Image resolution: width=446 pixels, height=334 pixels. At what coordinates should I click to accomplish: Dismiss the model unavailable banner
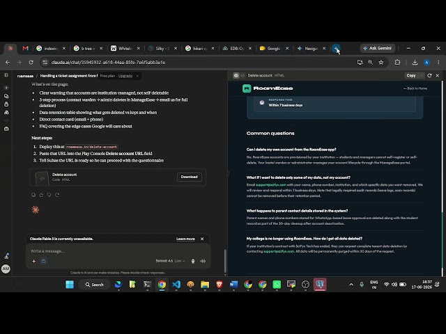pos(202,239)
